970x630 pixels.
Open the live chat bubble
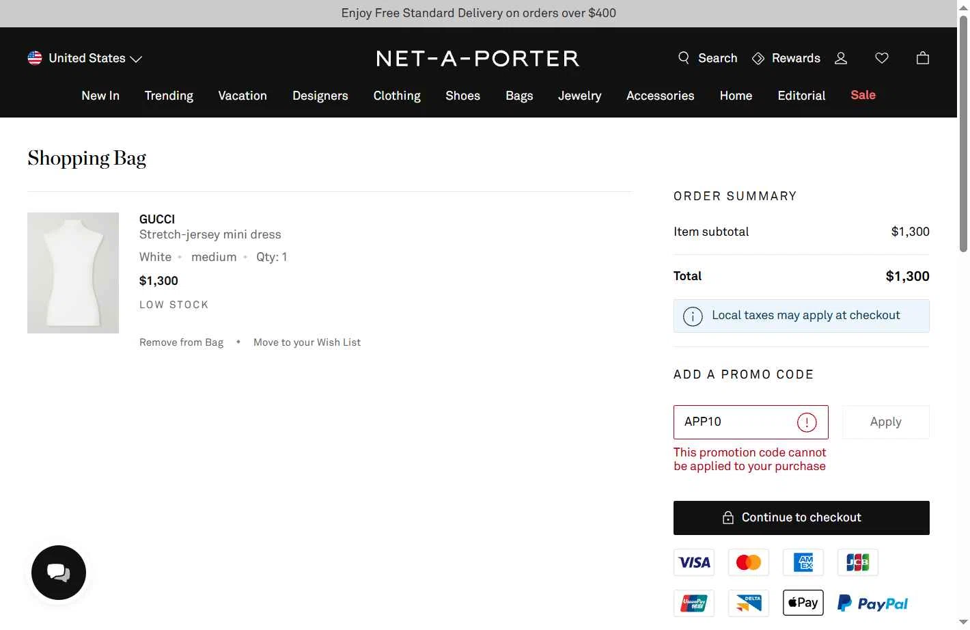(x=59, y=573)
